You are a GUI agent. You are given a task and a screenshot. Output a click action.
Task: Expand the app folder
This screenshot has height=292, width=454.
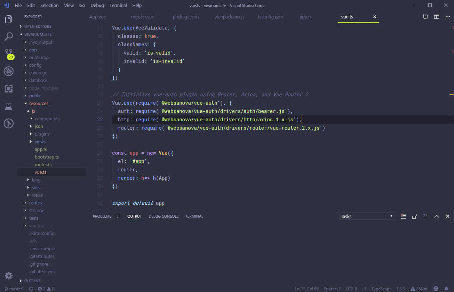tap(33, 50)
